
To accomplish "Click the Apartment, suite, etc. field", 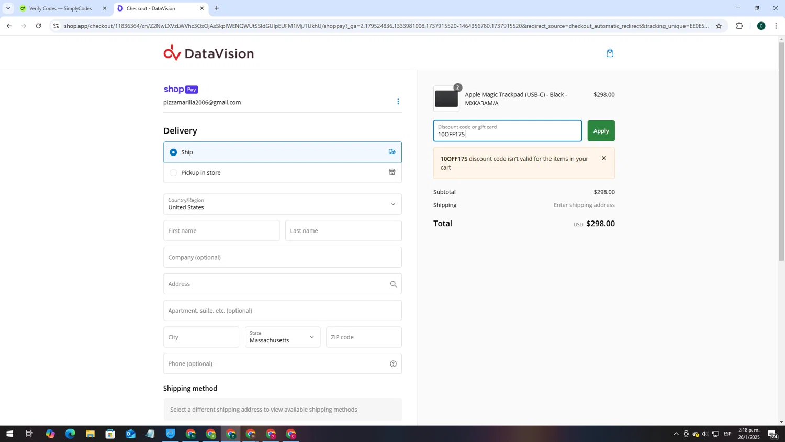I will tap(283, 311).
